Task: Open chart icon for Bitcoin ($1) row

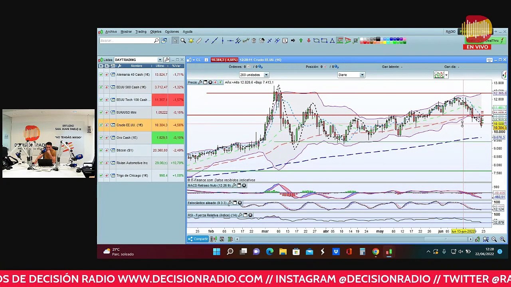Action: tap(113, 150)
